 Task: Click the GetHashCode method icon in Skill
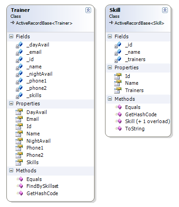119,114
